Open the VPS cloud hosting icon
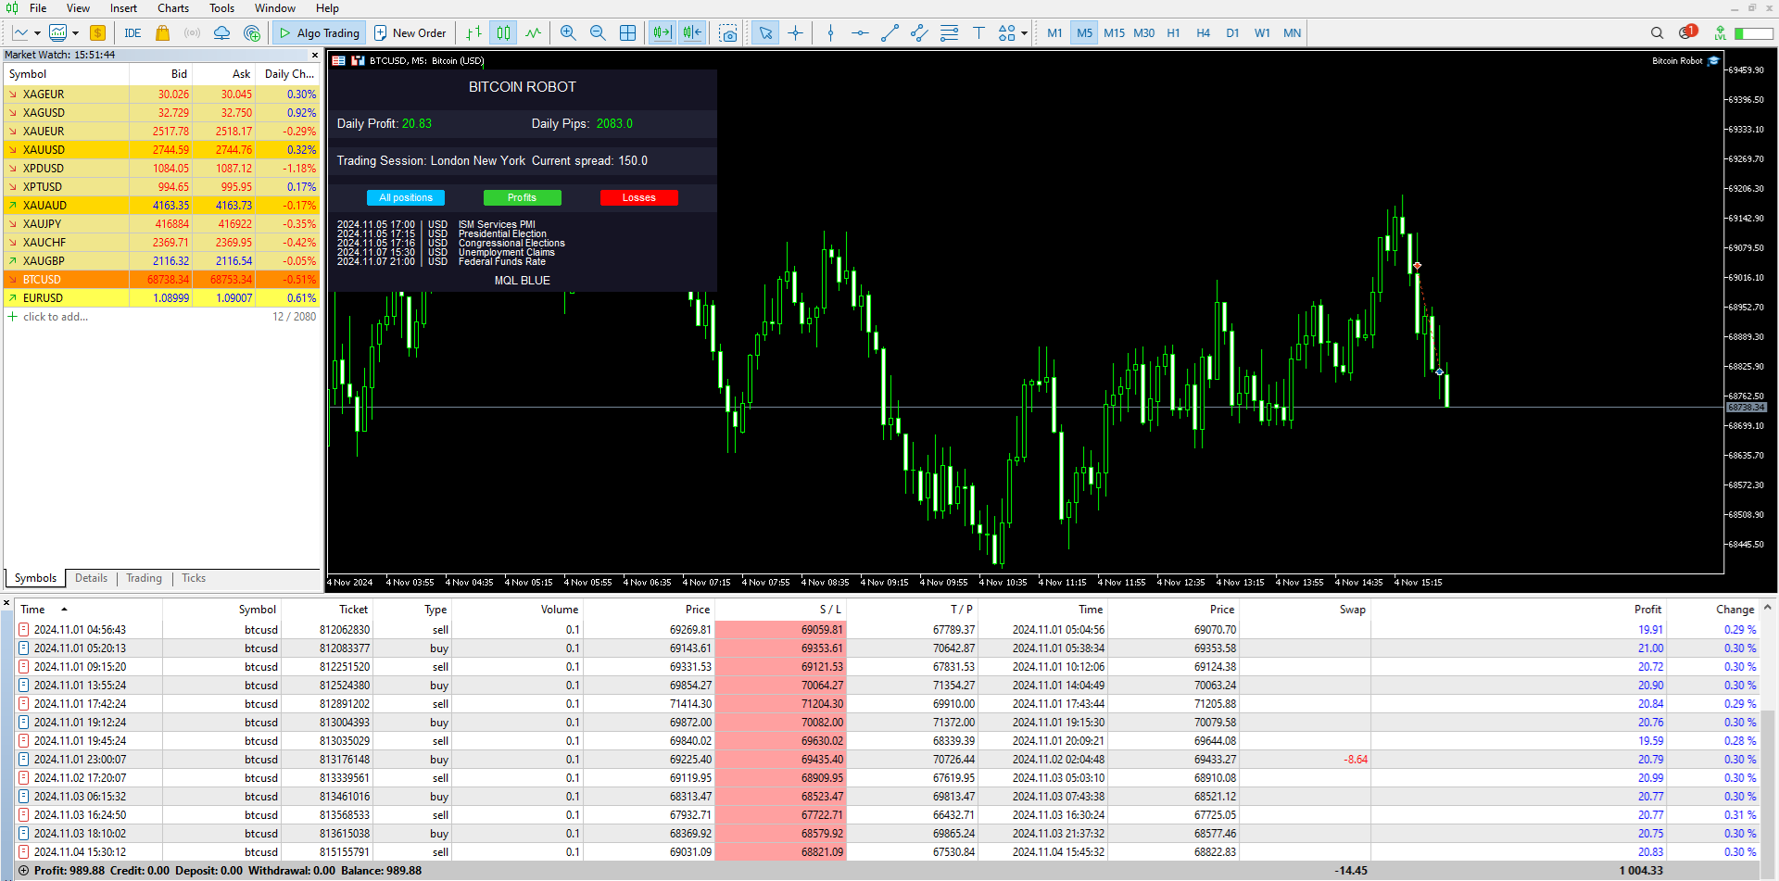This screenshot has width=1779, height=881. 221,33
